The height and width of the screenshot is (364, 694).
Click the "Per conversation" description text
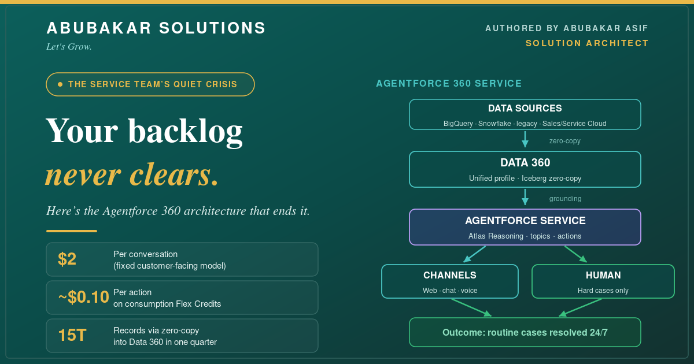[x=146, y=254]
